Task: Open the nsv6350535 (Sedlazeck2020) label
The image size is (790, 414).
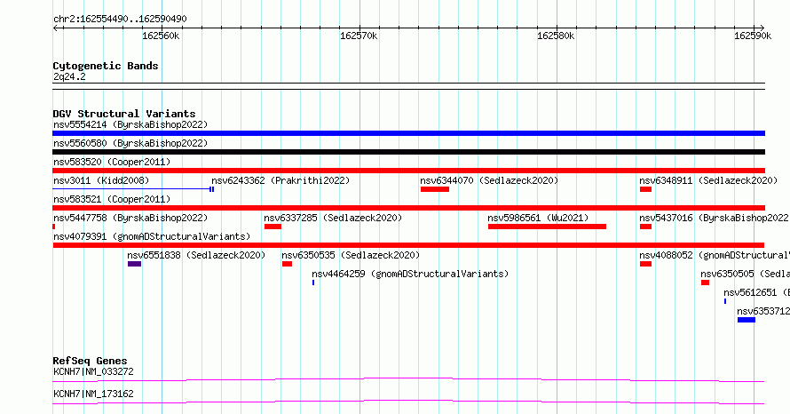Action: 352,255
